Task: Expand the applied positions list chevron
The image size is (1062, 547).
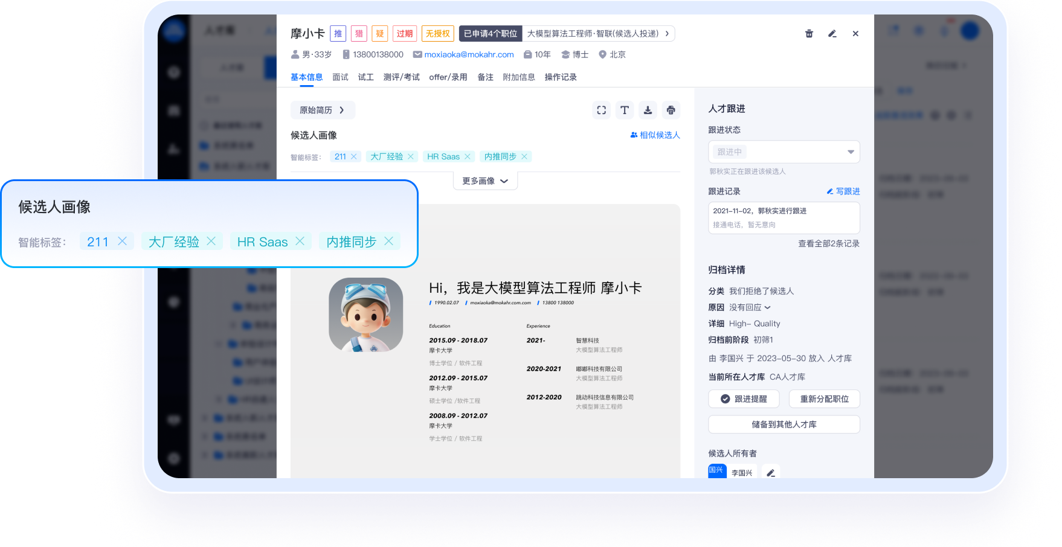Action: click(667, 34)
